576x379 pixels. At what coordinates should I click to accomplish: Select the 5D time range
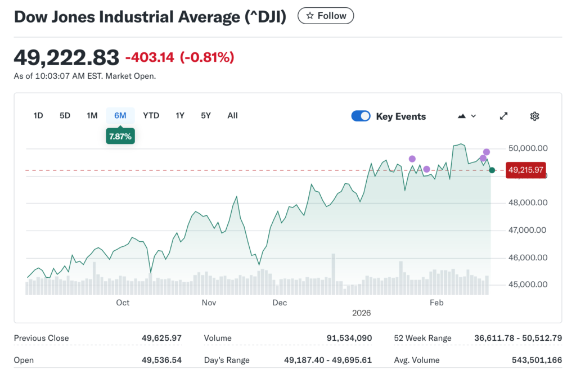pos(65,116)
